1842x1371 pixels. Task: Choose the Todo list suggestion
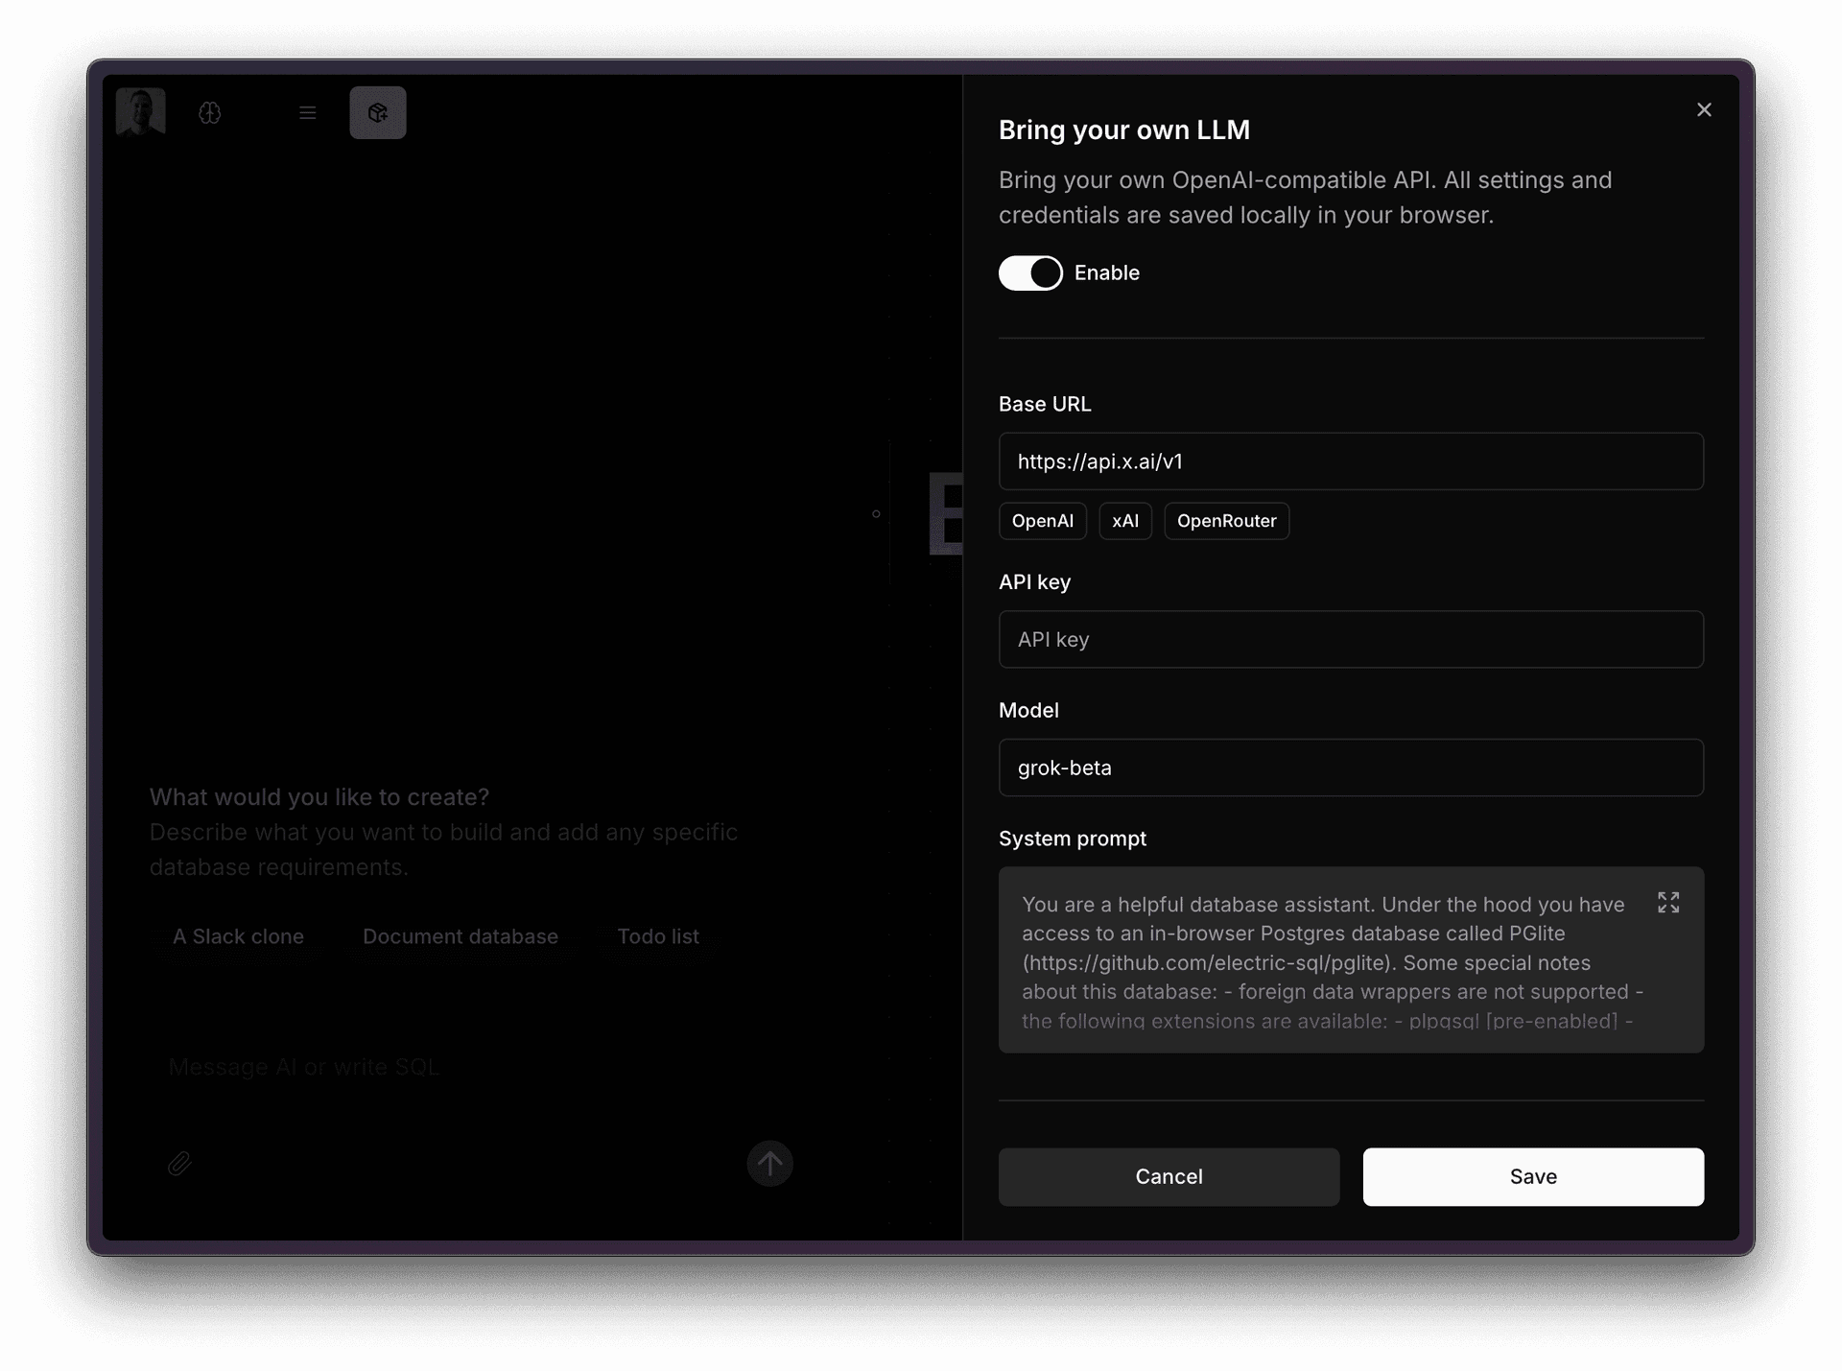pyautogui.click(x=658, y=936)
